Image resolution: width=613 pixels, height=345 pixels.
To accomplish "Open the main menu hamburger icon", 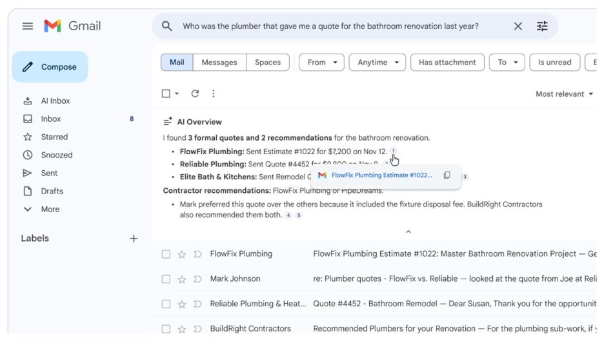I will pos(27,26).
